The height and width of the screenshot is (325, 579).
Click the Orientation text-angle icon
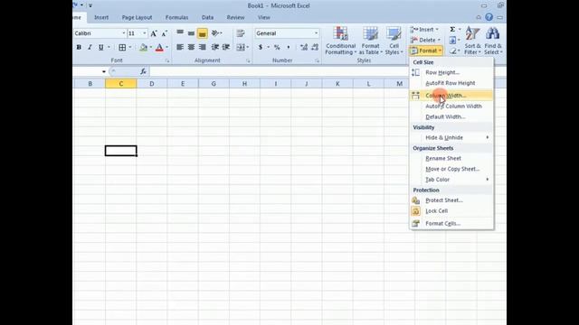(x=216, y=33)
